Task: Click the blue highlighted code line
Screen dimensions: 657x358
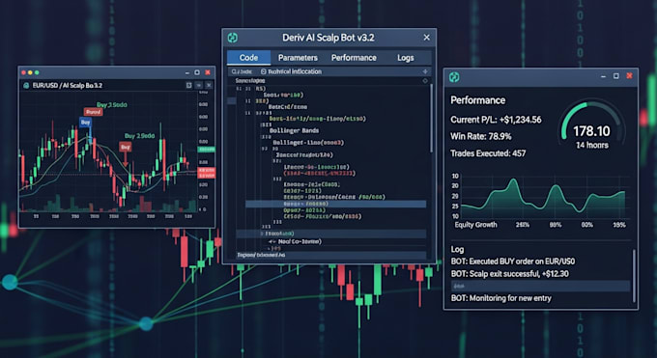Action: pyautogui.click(x=335, y=204)
